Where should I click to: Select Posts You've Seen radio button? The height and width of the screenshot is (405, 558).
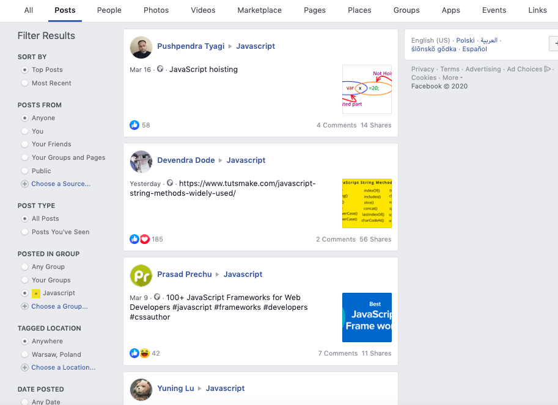(x=25, y=232)
